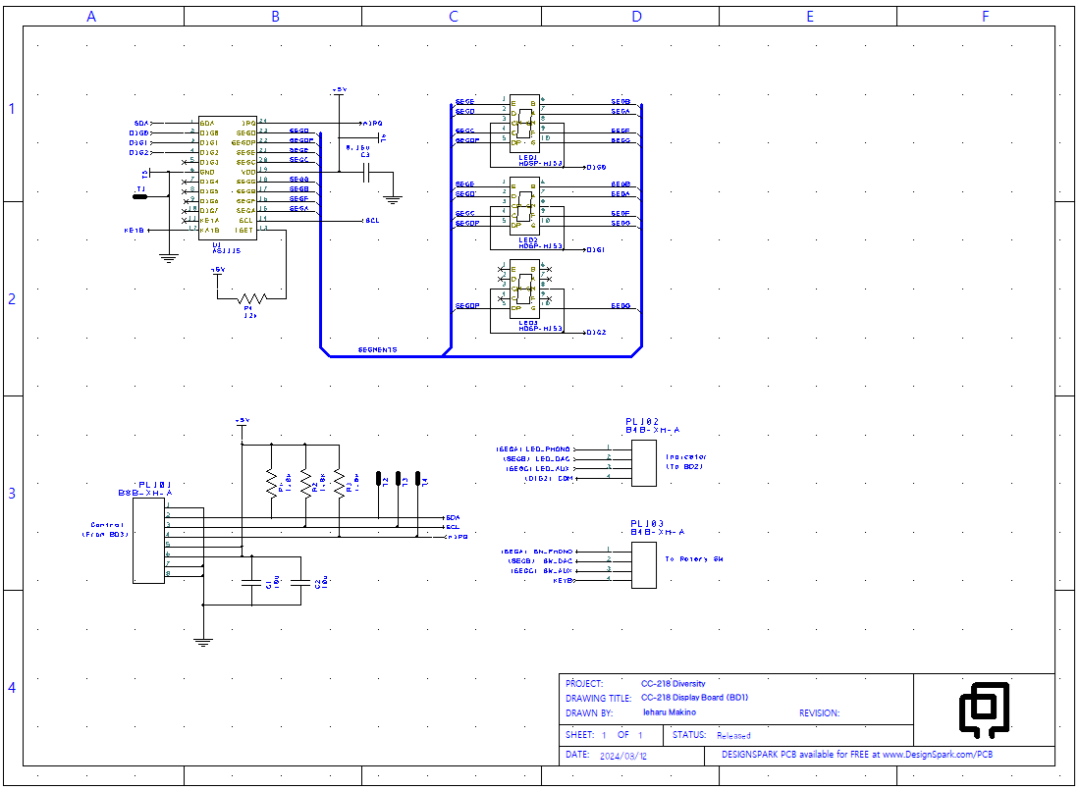Select capacitor C1 symbol
The image size is (1079, 790).
click(252, 583)
